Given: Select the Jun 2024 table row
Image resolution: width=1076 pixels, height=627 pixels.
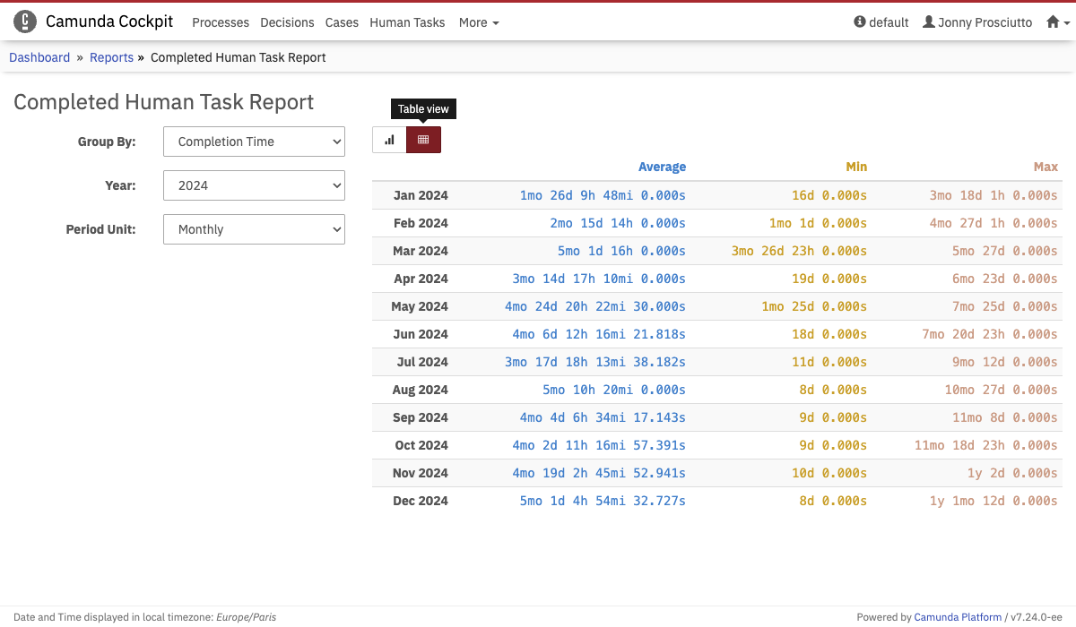Looking at the screenshot, I should click(x=717, y=334).
